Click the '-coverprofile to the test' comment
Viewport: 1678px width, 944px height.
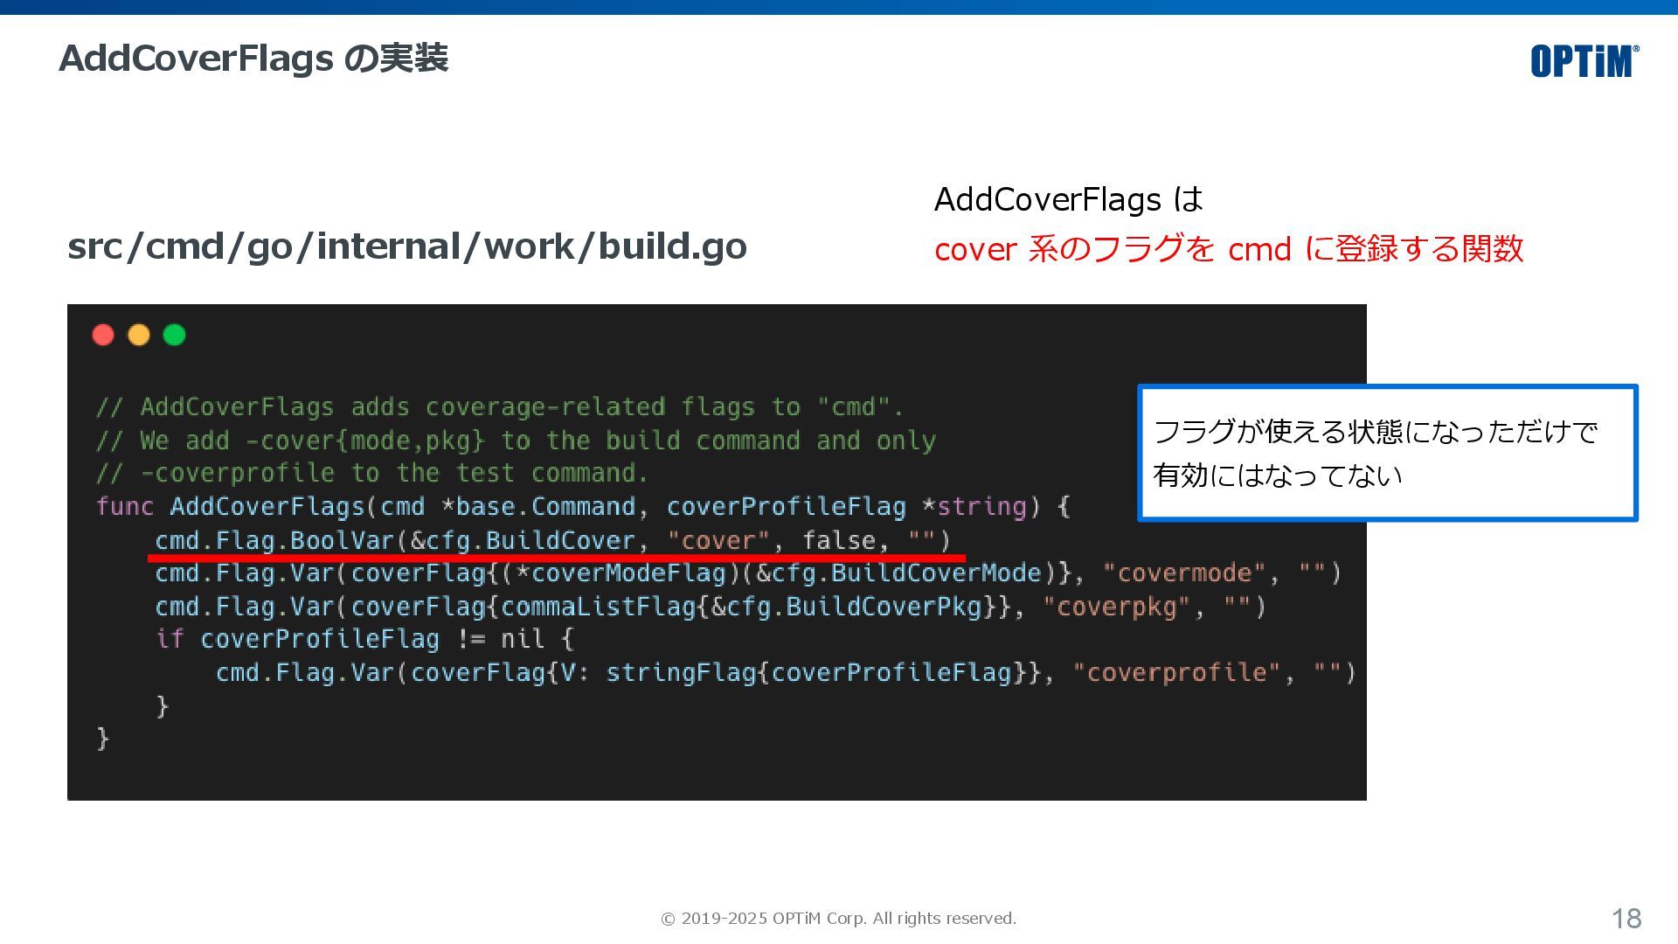tap(372, 474)
